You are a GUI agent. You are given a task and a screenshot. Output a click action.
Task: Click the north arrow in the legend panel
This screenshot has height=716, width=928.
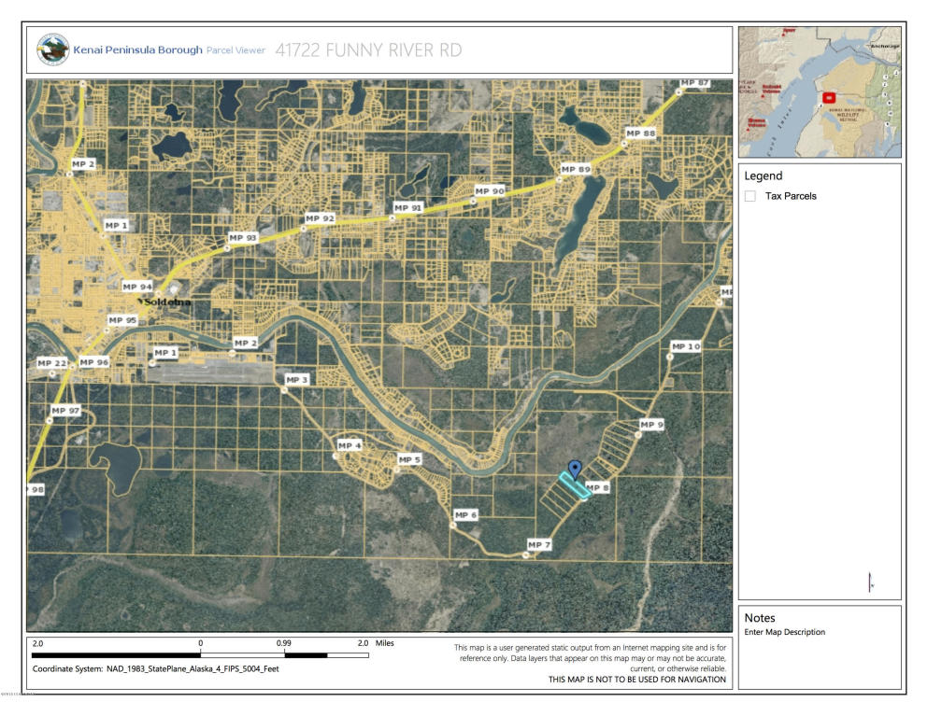(871, 582)
